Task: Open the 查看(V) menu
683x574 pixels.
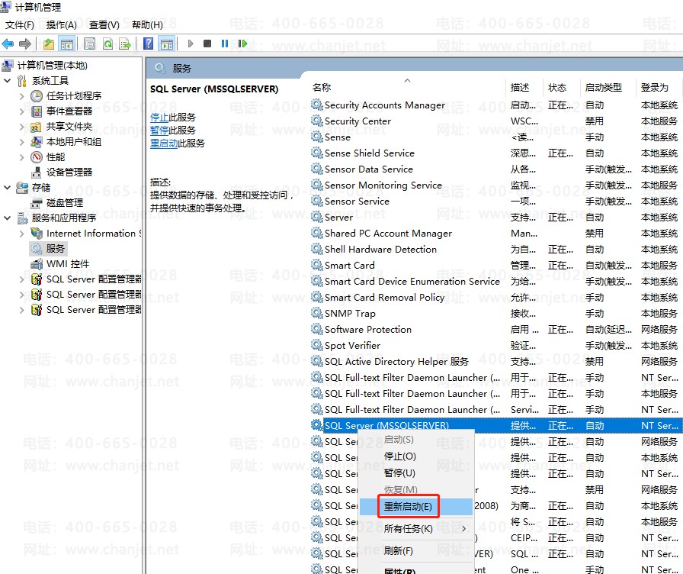Action: pos(104,25)
